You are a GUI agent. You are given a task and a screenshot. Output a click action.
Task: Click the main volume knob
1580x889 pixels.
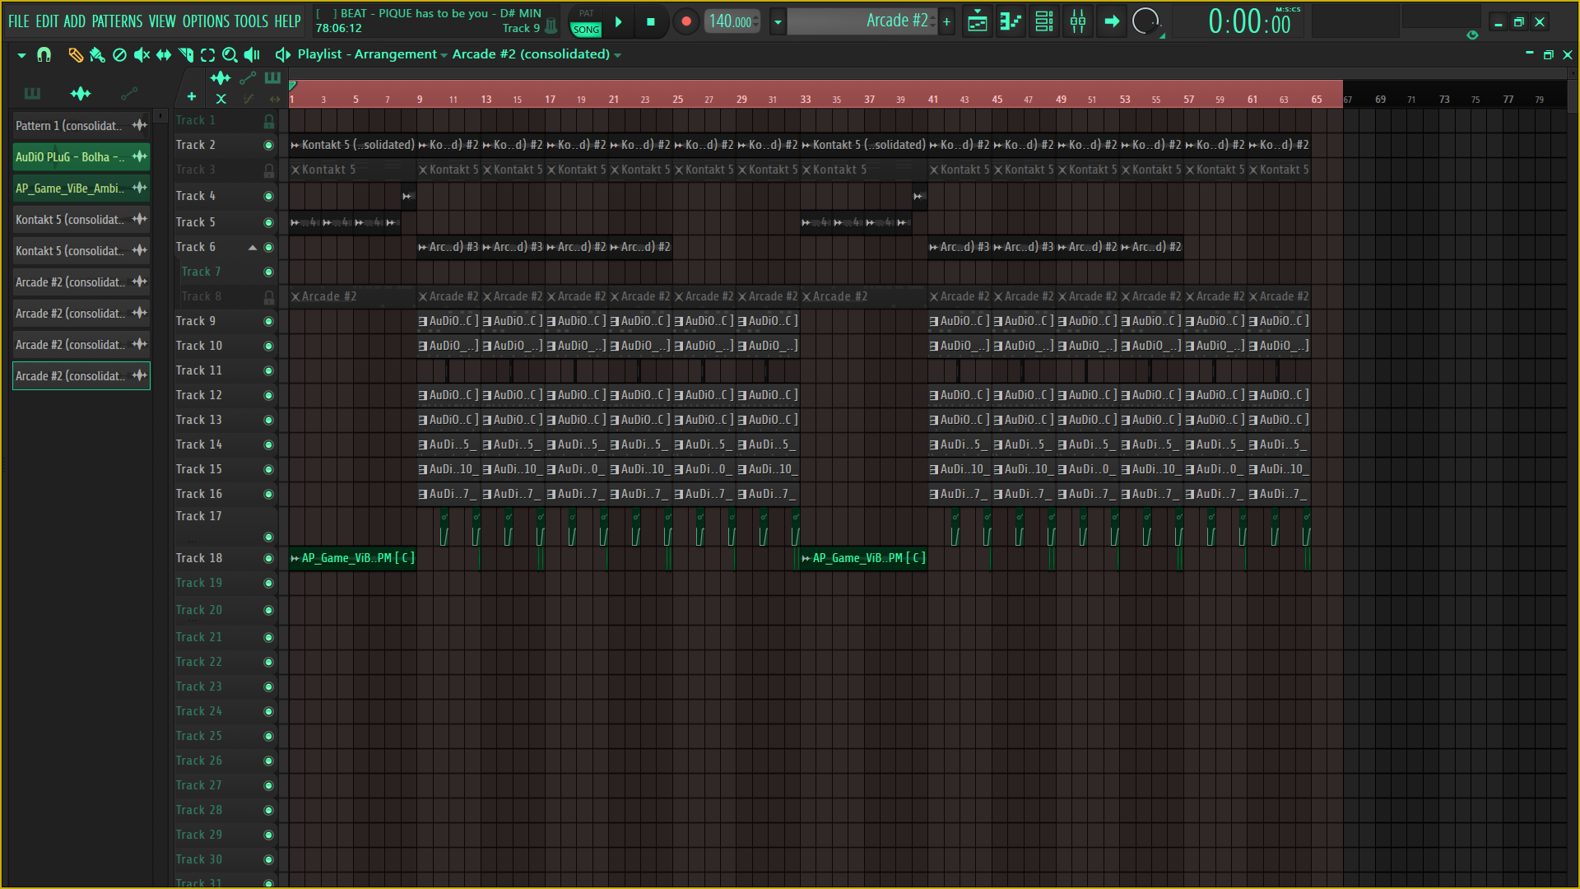[1145, 21]
